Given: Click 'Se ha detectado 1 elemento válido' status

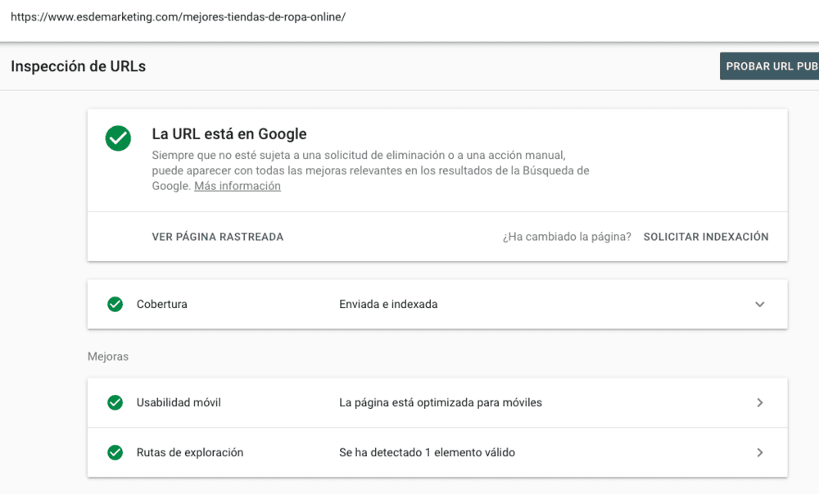Looking at the screenshot, I should (427, 452).
